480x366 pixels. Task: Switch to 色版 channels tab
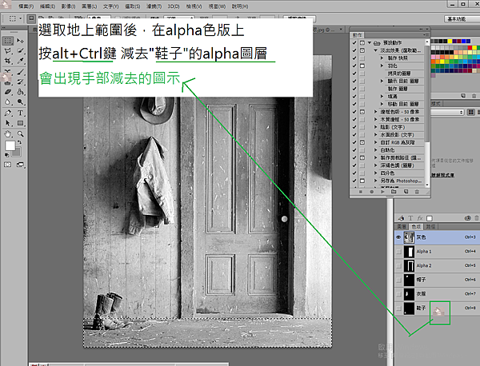tap(416, 227)
